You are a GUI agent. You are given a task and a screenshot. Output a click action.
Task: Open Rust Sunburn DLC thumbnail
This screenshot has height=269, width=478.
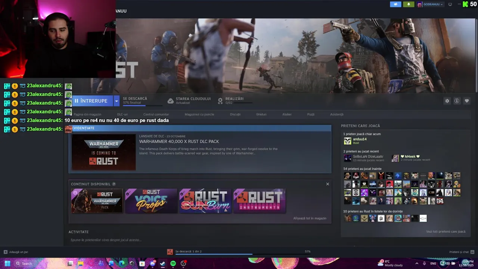pos(205,201)
